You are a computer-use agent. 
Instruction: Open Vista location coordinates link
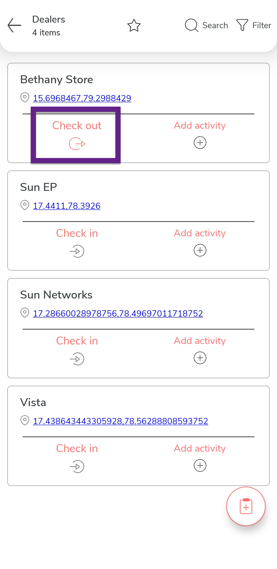pos(121,421)
